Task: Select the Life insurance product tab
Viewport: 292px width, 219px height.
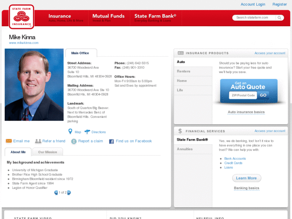Action: tap(193, 90)
